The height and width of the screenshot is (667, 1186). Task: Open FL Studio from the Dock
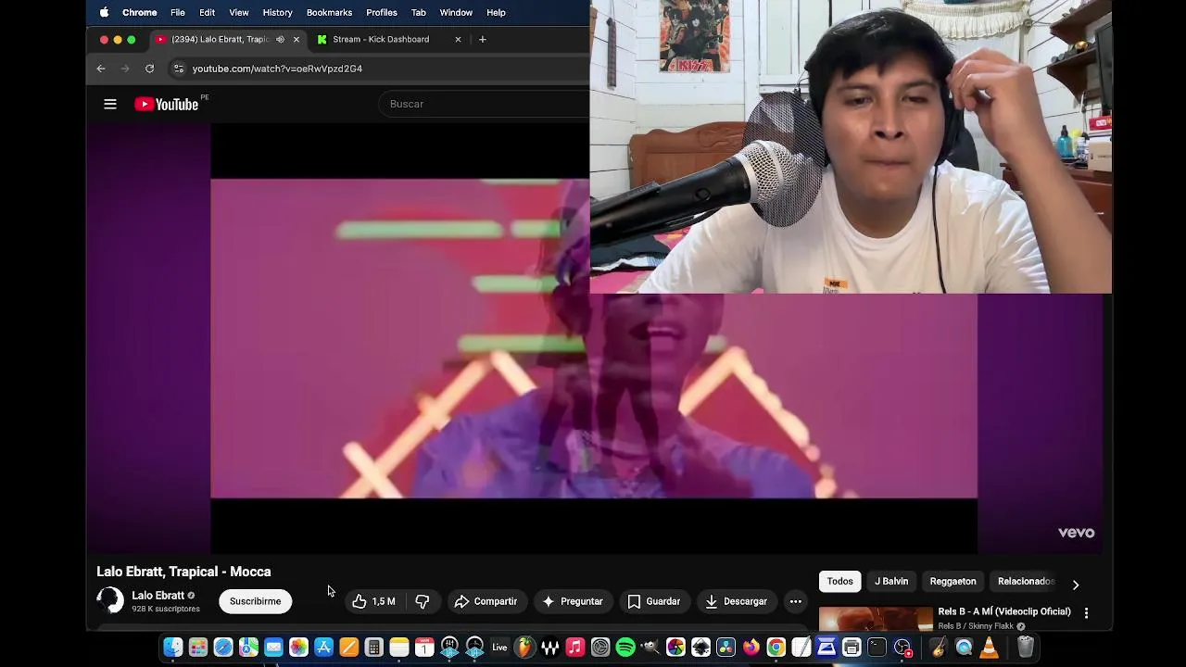[x=524, y=648]
